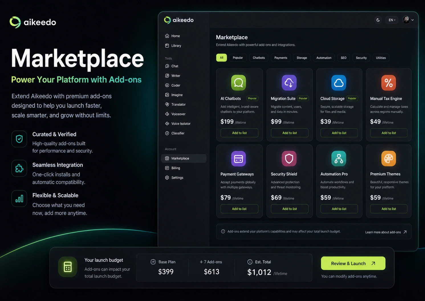The height and width of the screenshot is (301, 425).
Task: Click the Marketplace page heading
Action: pyautogui.click(x=232, y=37)
